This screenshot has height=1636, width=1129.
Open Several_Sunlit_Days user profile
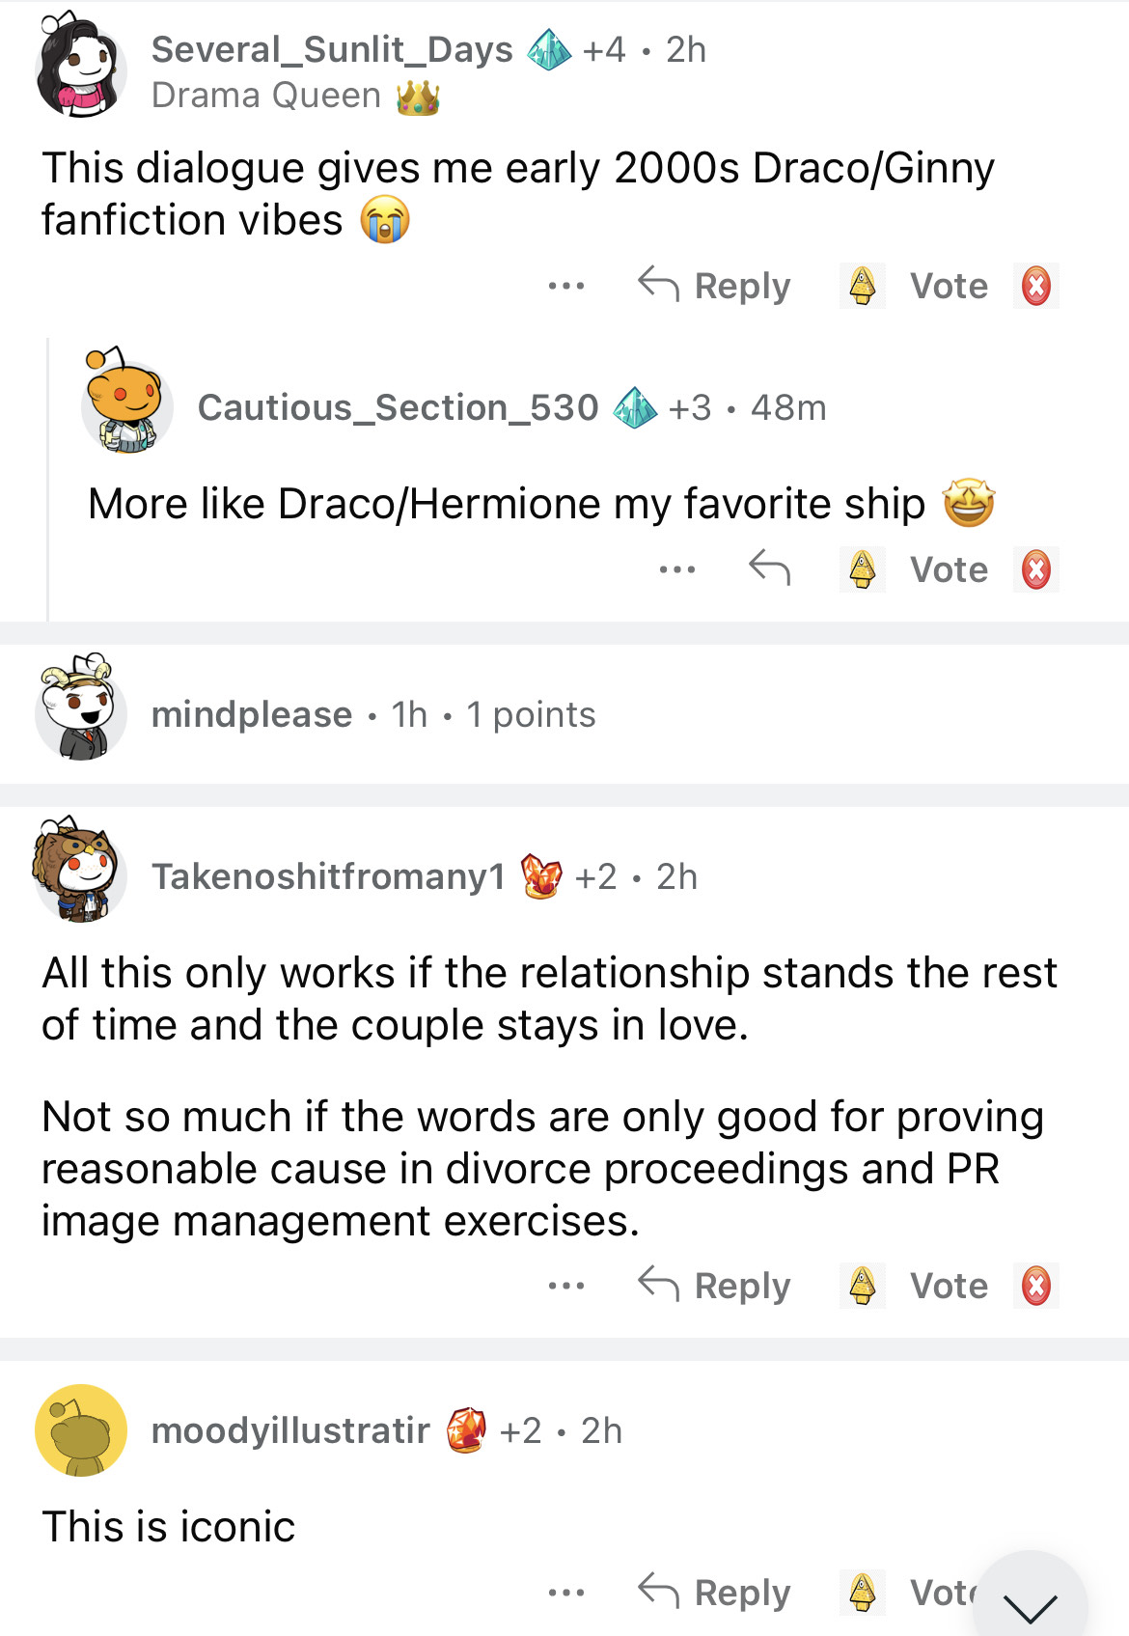point(332,49)
